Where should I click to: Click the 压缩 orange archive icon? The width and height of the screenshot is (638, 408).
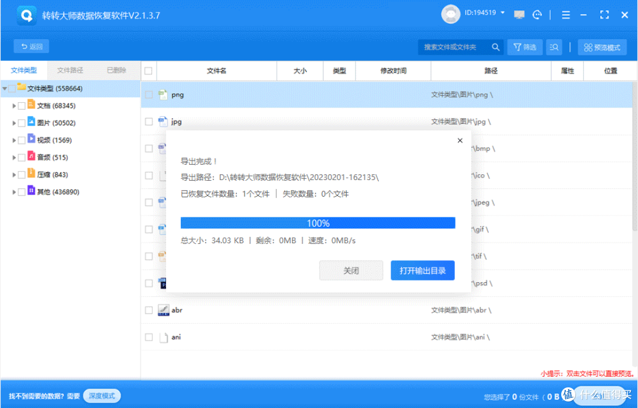coord(31,173)
